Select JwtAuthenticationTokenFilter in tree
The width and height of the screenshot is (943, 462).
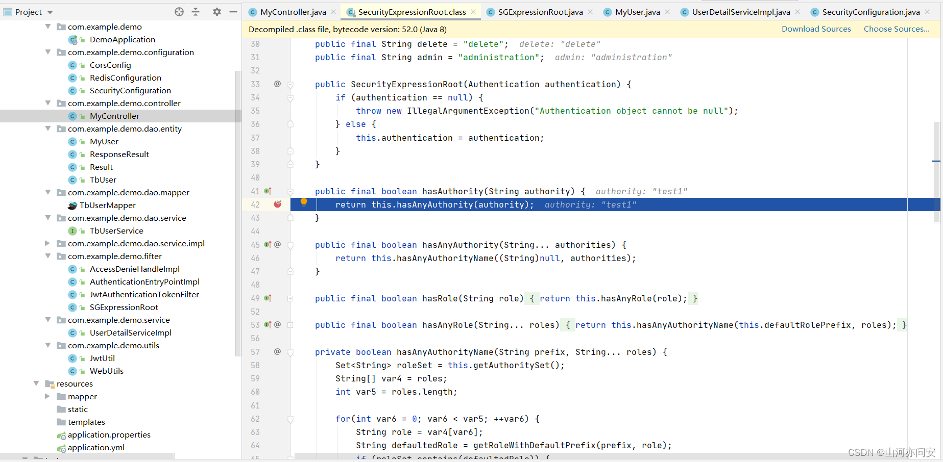144,294
